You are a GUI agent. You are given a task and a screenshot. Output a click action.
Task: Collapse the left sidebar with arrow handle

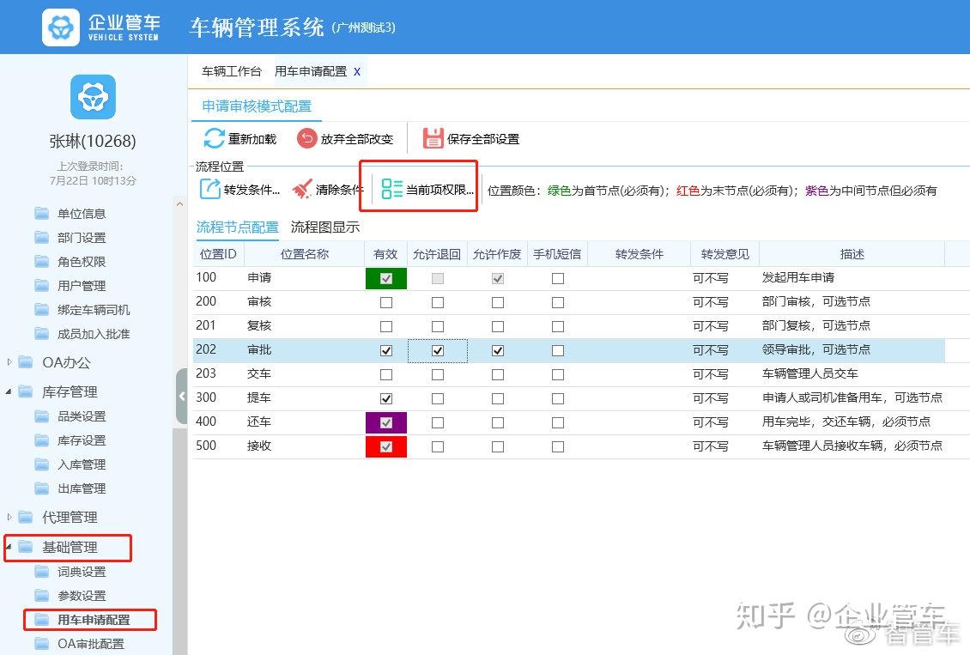click(181, 397)
